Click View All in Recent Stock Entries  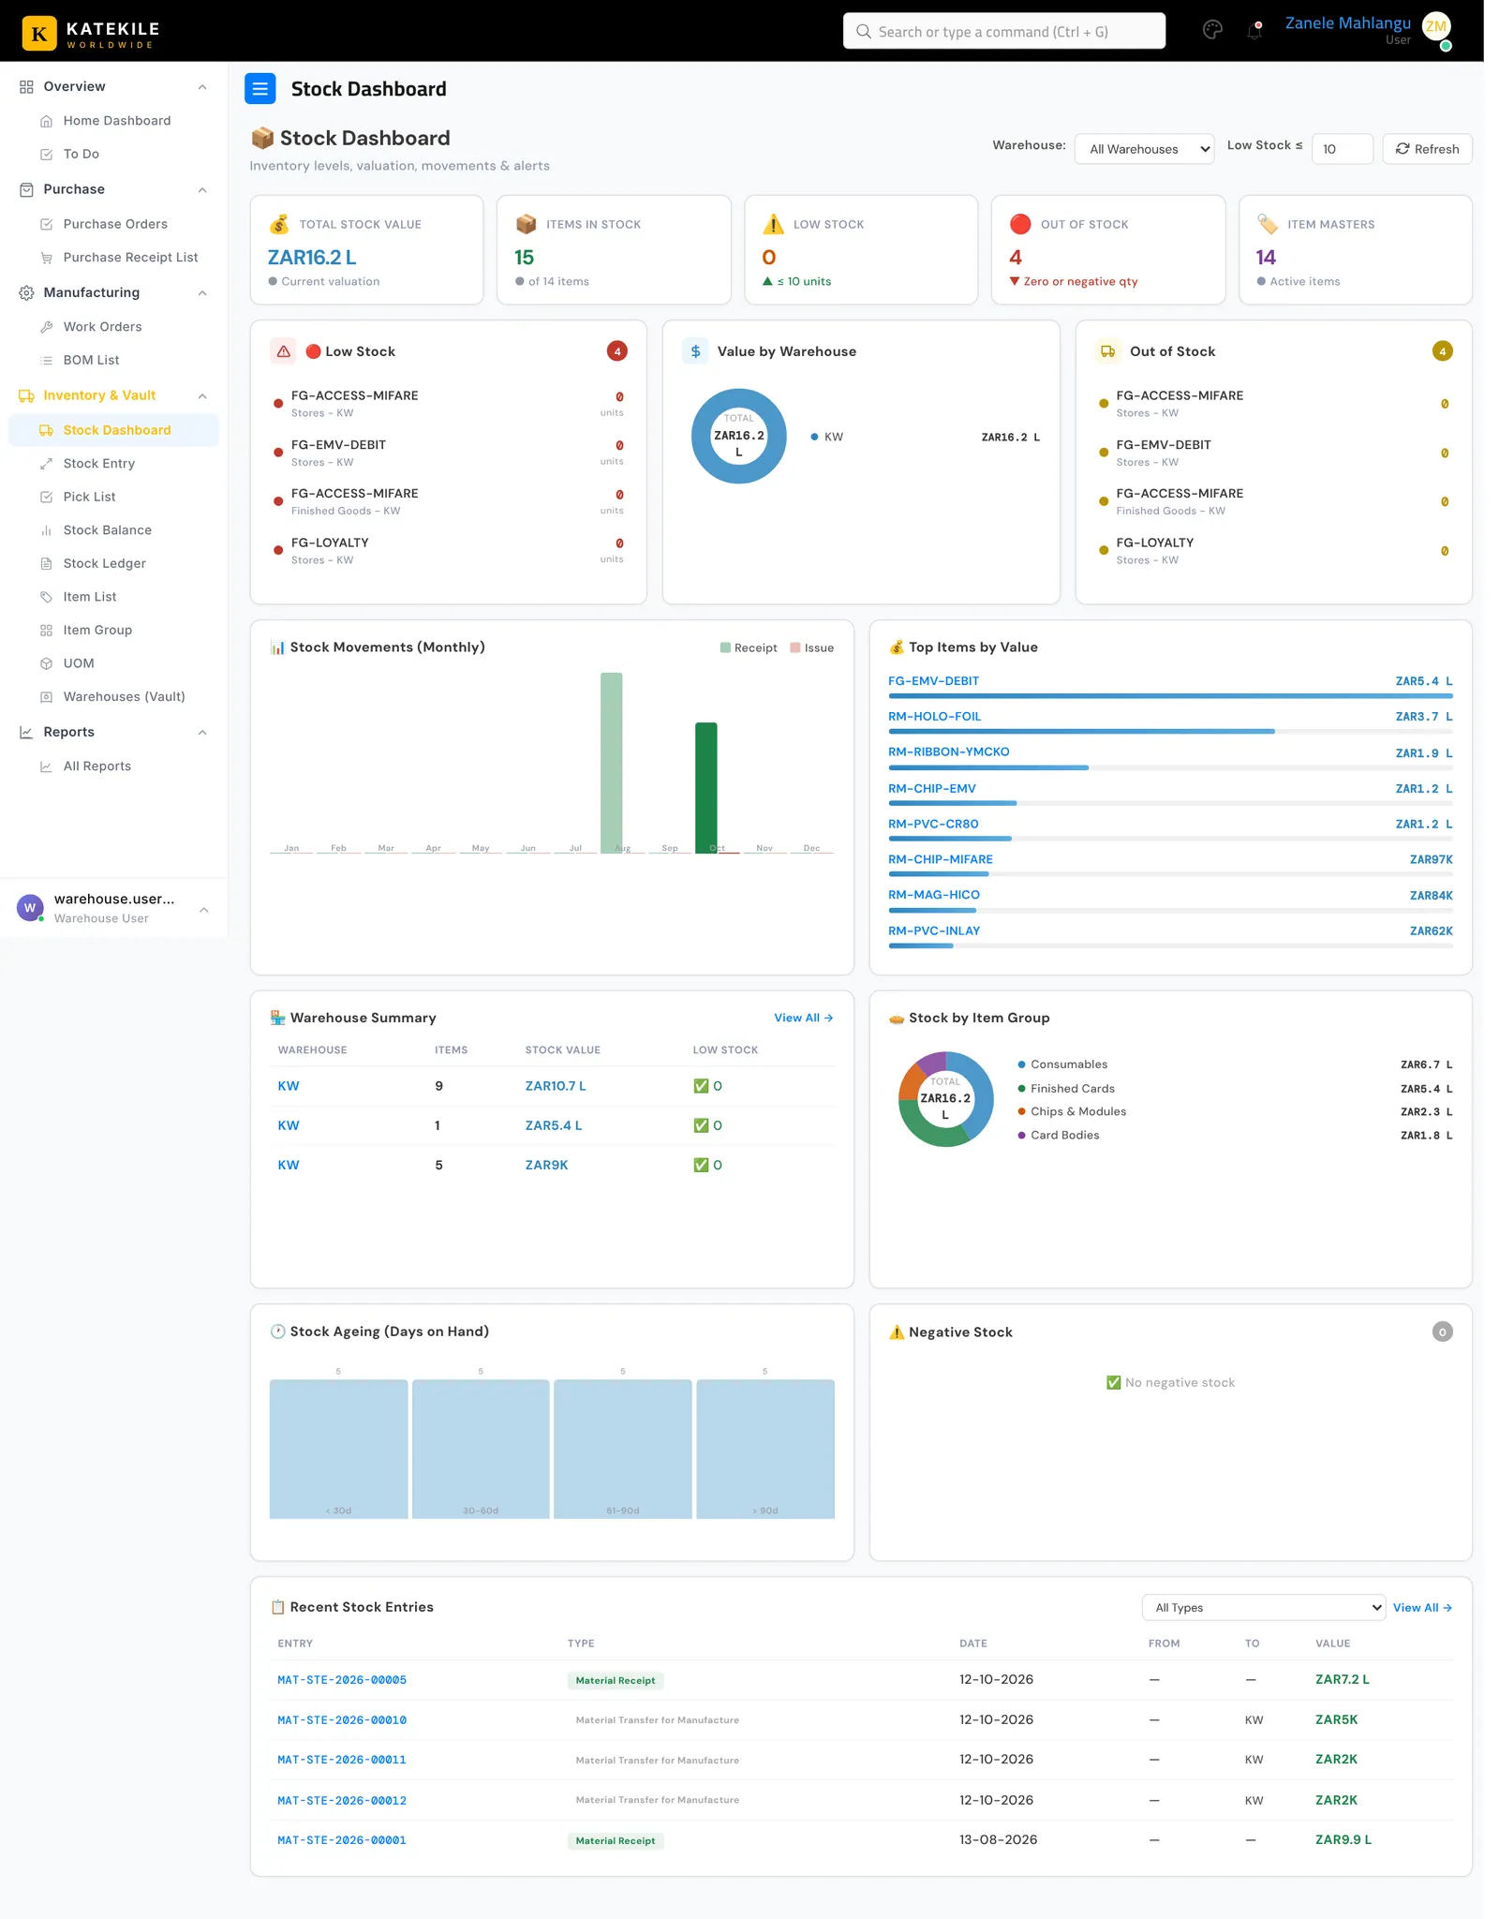[x=1422, y=1608]
